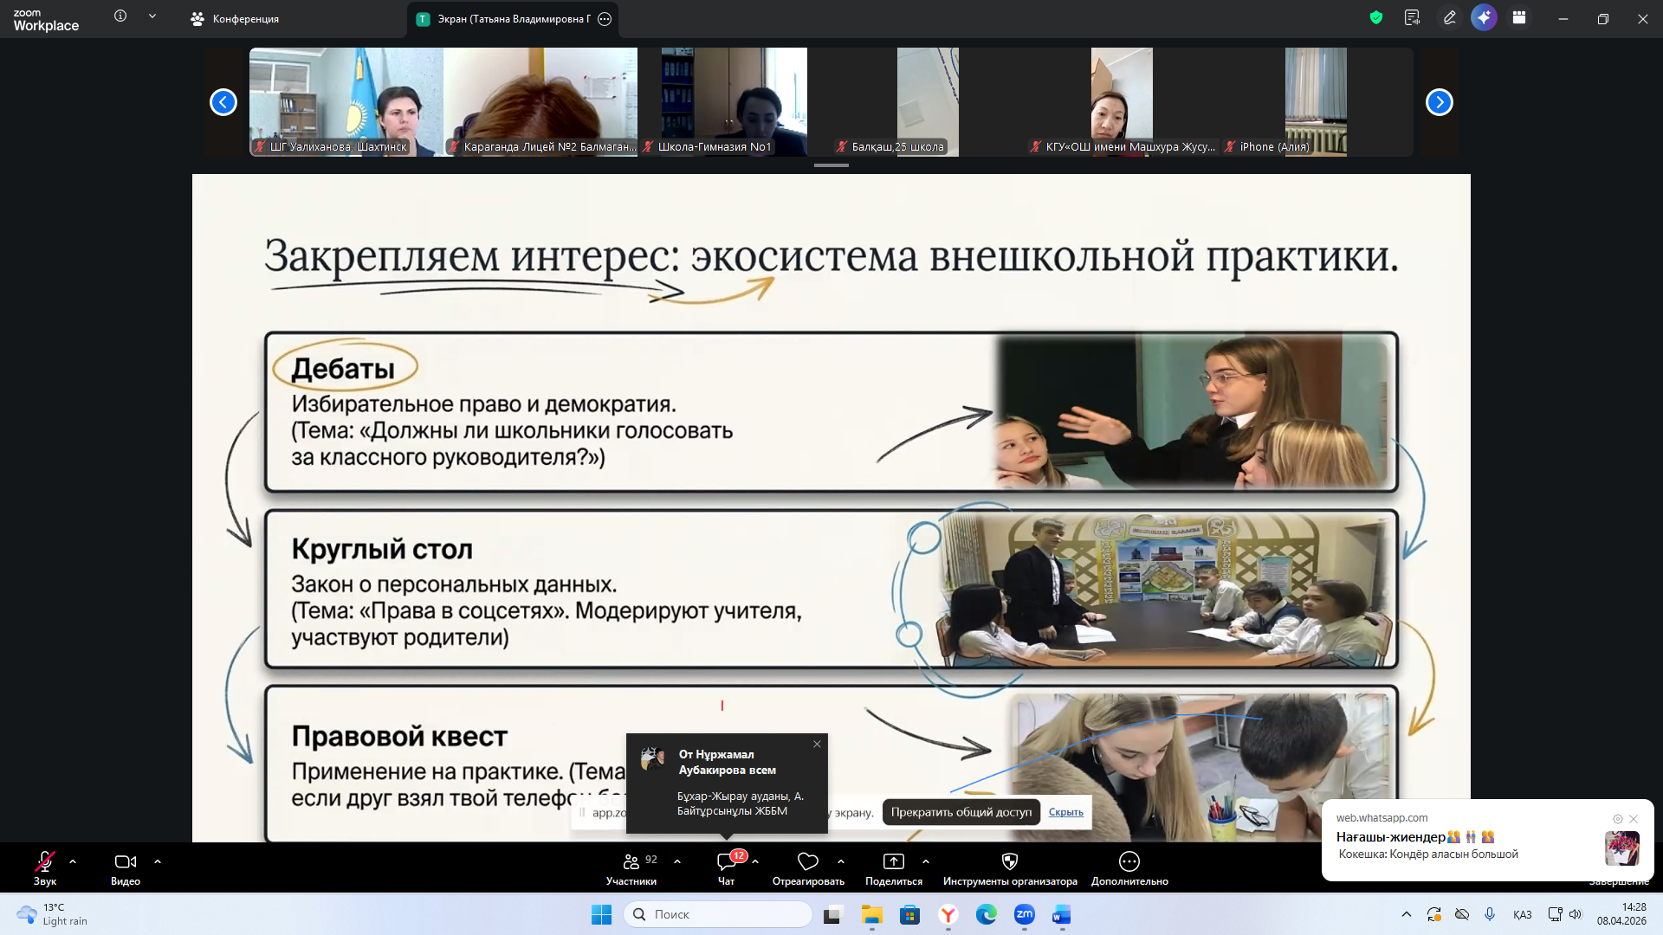Click the AI Companion sparkle icon
The height and width of the screenshot is (935, 1663).
click(1484, 18)
